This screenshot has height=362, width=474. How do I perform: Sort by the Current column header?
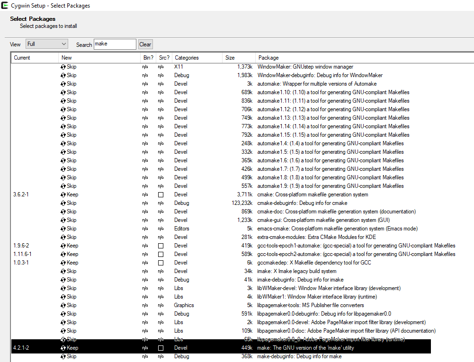tap(35, 58)
